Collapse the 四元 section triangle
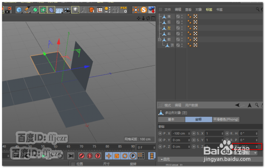 162,159
